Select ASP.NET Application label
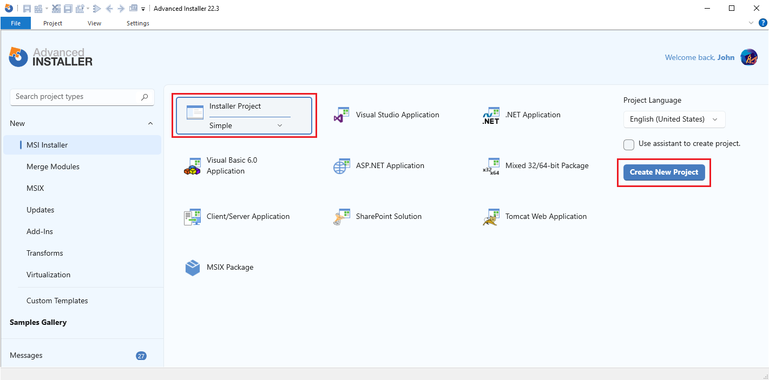The width and height of the screenshot is (769, 380). 390,165
